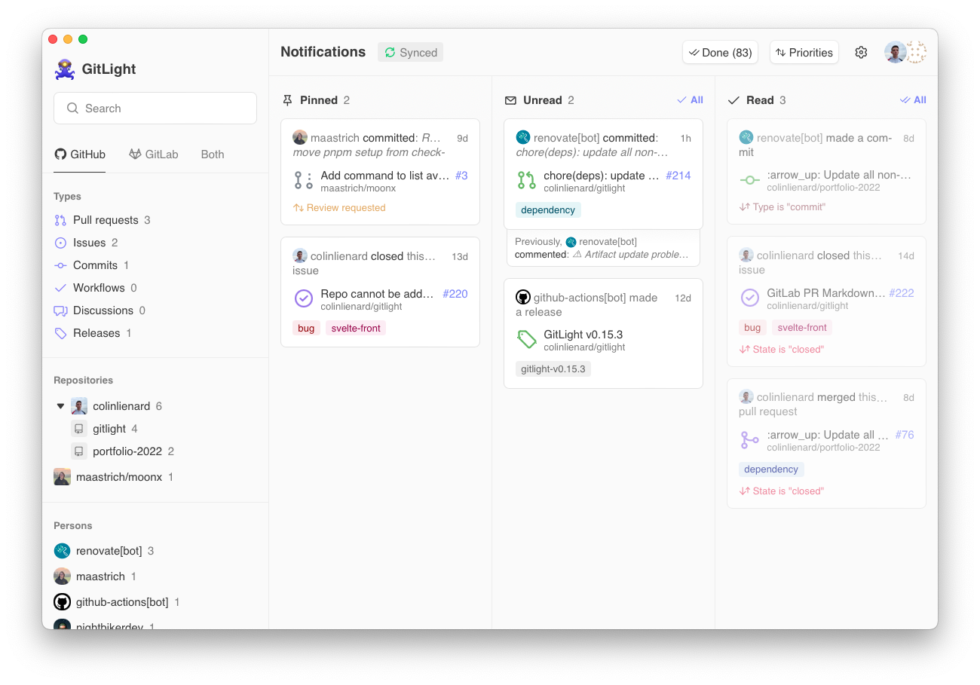Open the settings gear icon
The width and height of the screenshot is (980, 685).
click(x=861, y=52)
